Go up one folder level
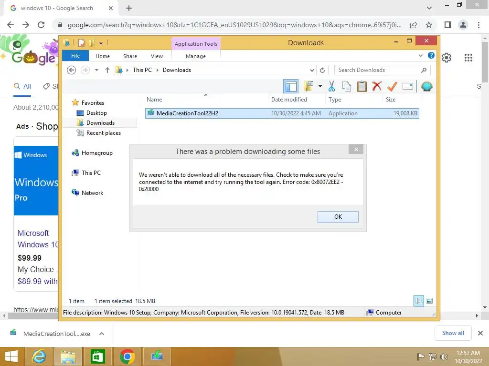The width and height of the screenshot is (489, 366). tap(107, 70)
